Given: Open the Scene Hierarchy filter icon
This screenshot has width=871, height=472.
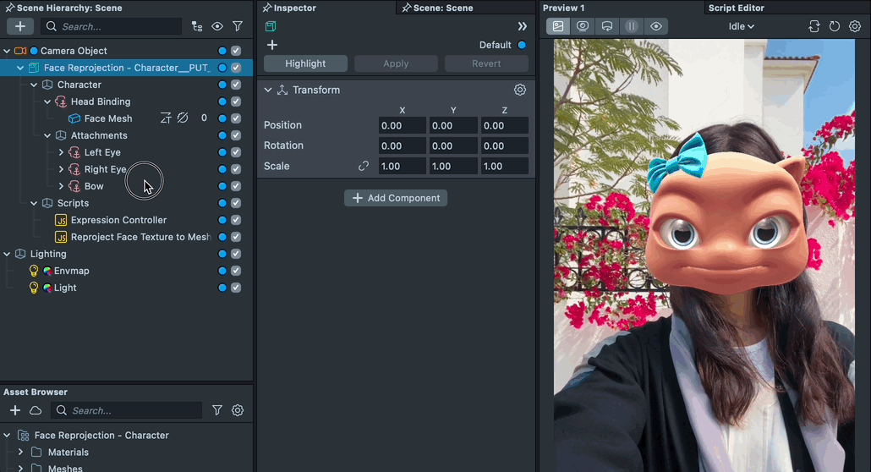Looking at the screenshot, I should (238, 26).
